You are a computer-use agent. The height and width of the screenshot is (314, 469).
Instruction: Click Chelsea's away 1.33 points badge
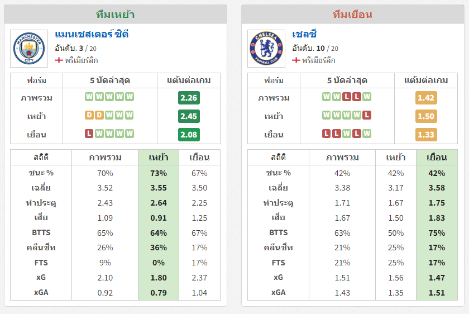tap(426, 135)
